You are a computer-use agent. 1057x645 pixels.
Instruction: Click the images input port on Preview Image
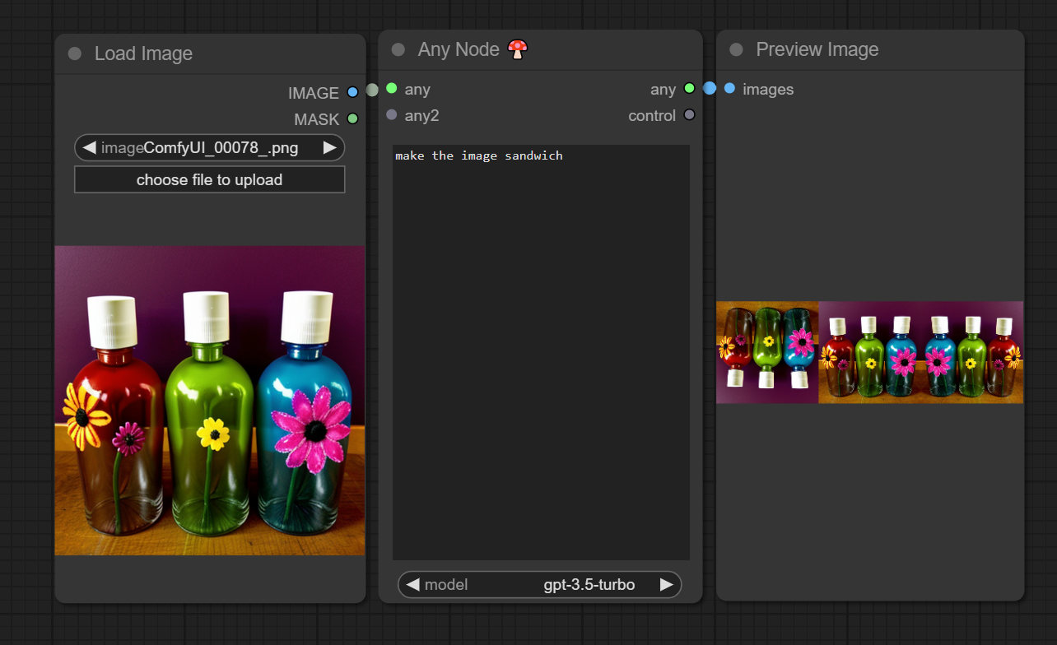click(729, 89)
